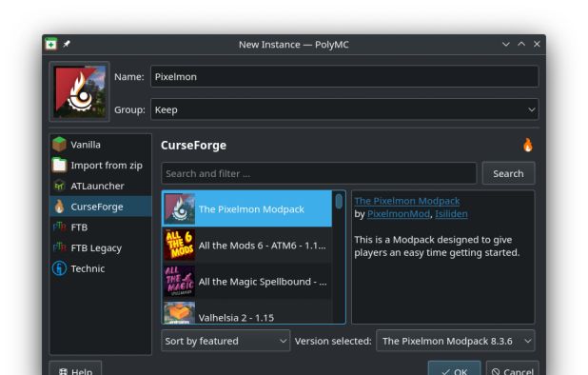The width and height of the screenshot is (588, 375).
Task: Select the CurseForge page label
Action: pos(101,207)
